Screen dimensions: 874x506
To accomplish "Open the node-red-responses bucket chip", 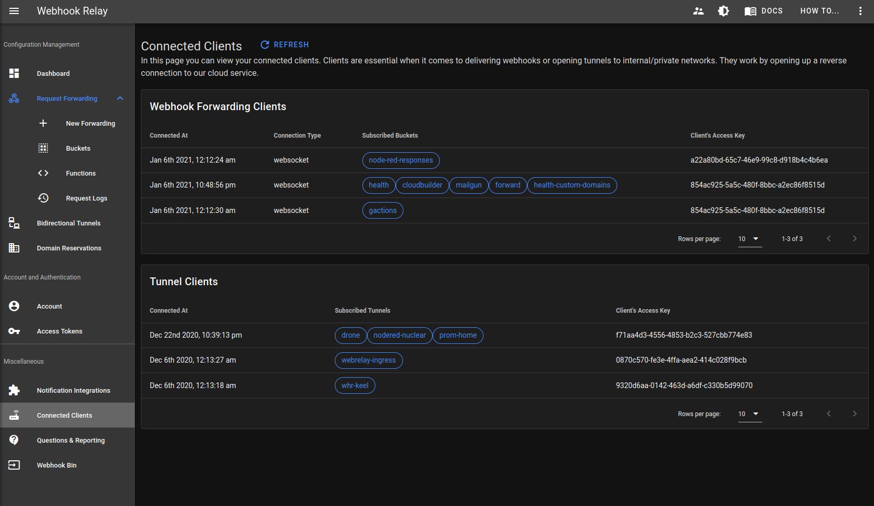I will (x=400, y=160).
